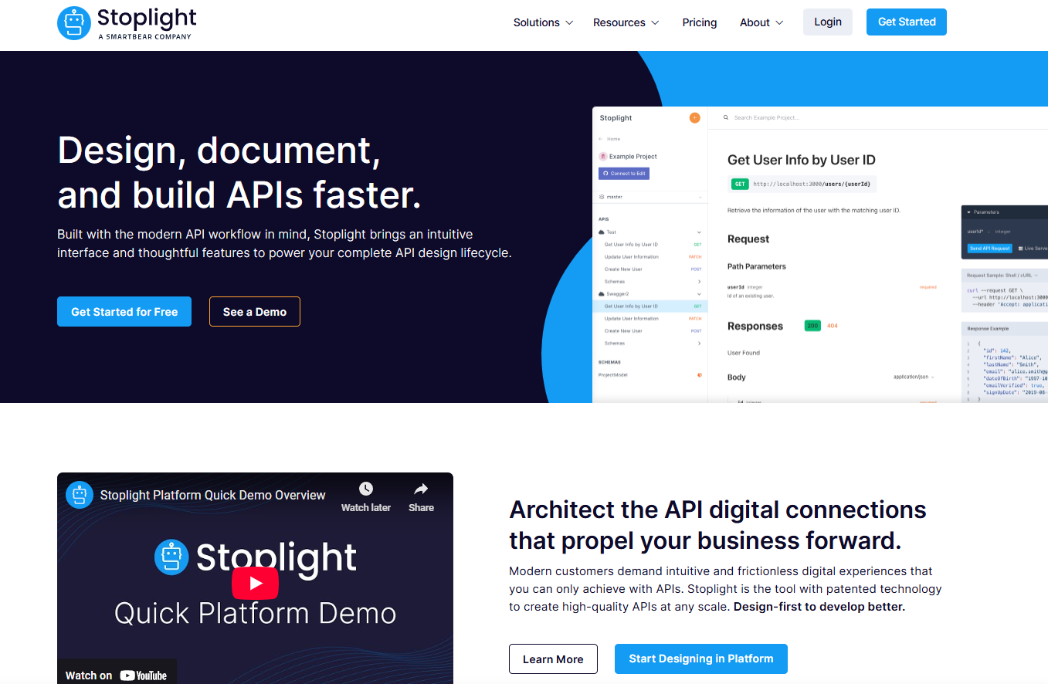Click the Path Parameters heading

point(757,266)
